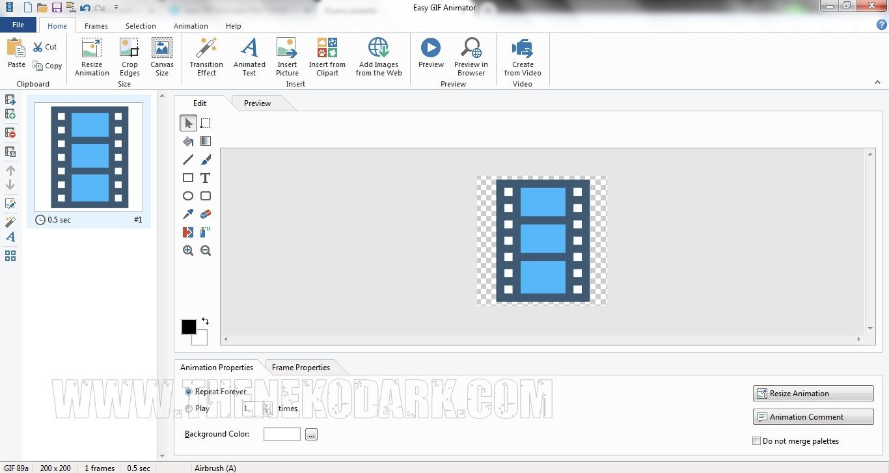Viewport: 889px width, 473px height.
Task: Collapse the ribbon with the chevron
Action: coord(877,83)
